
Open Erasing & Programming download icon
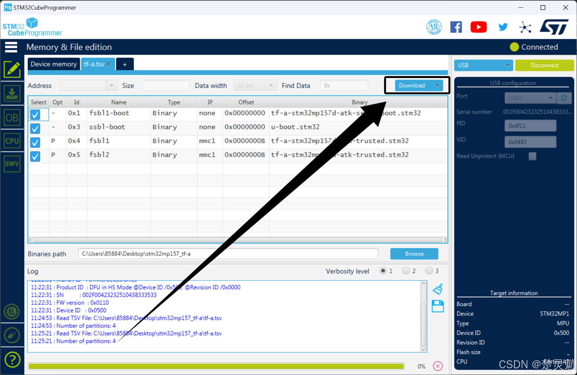(x=12, y=94)
